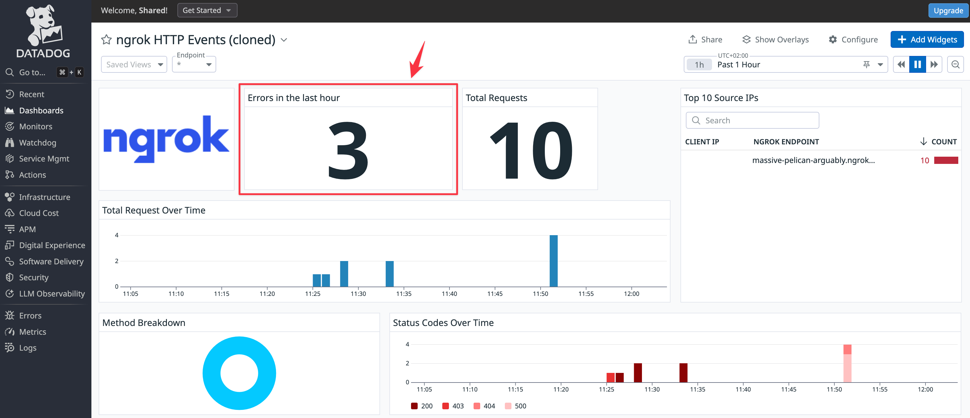
Task: Open the Monitors menu item
Action: pos(35,127)
